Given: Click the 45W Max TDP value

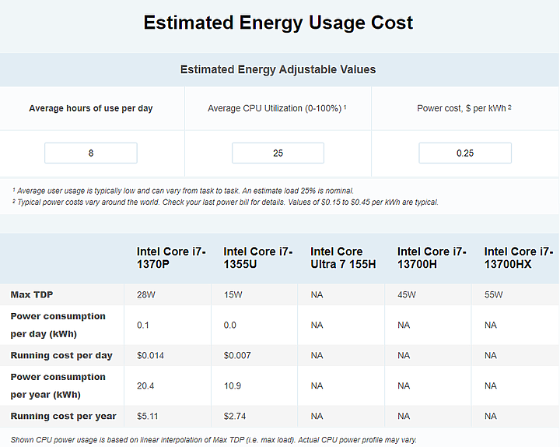Looking at the screenshot, I should (x=407, y=294).
